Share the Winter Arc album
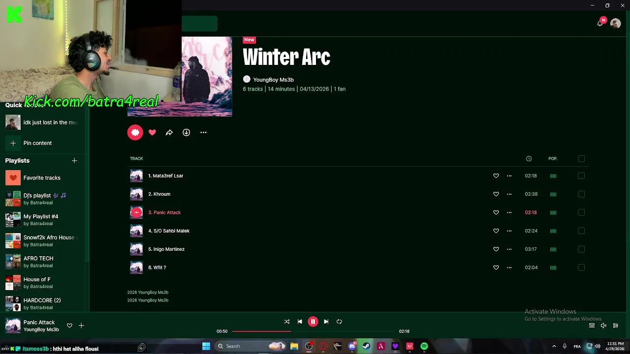Screen dimensions: 630x354 [169, 132]
